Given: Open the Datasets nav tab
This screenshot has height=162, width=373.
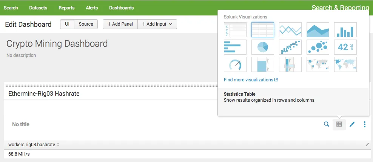Looking at the screenshot, I should click(x=38, y=8).
